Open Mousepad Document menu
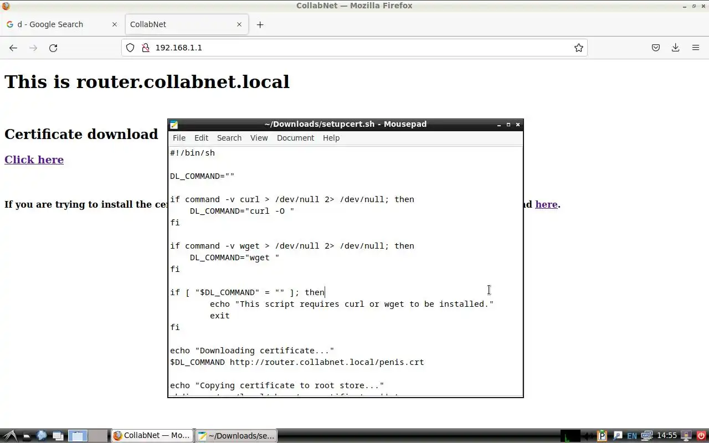This screenshot has height=443, width=709. [x=295, y=138]
